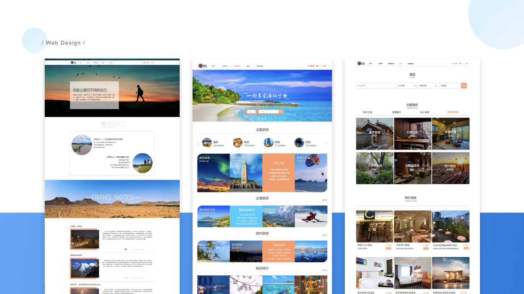Open the 海南三亚 palm beach tile
Image resolution: width=524 pixels, height=294 pixels.
[x=214, y=251]
